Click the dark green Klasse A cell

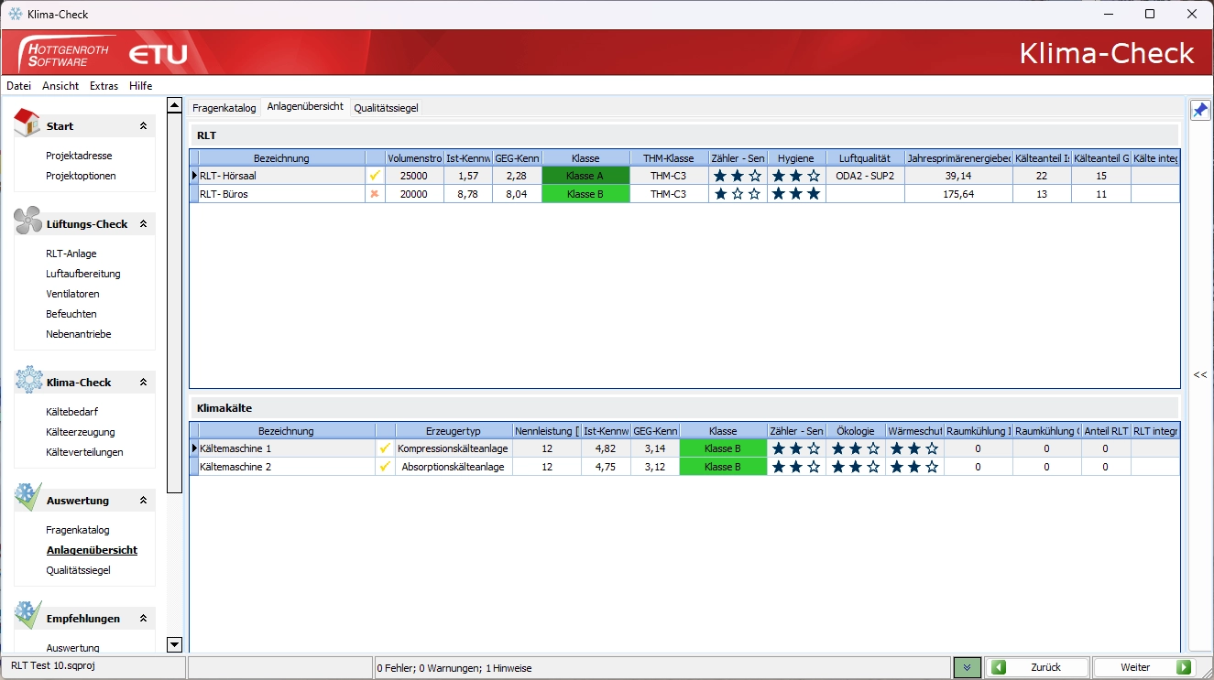point(585,176)
